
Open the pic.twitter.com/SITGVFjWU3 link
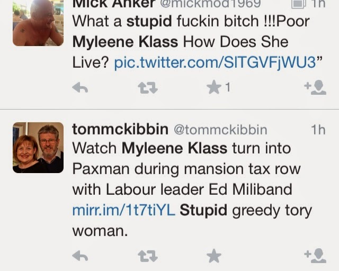[x=214, y=62]
